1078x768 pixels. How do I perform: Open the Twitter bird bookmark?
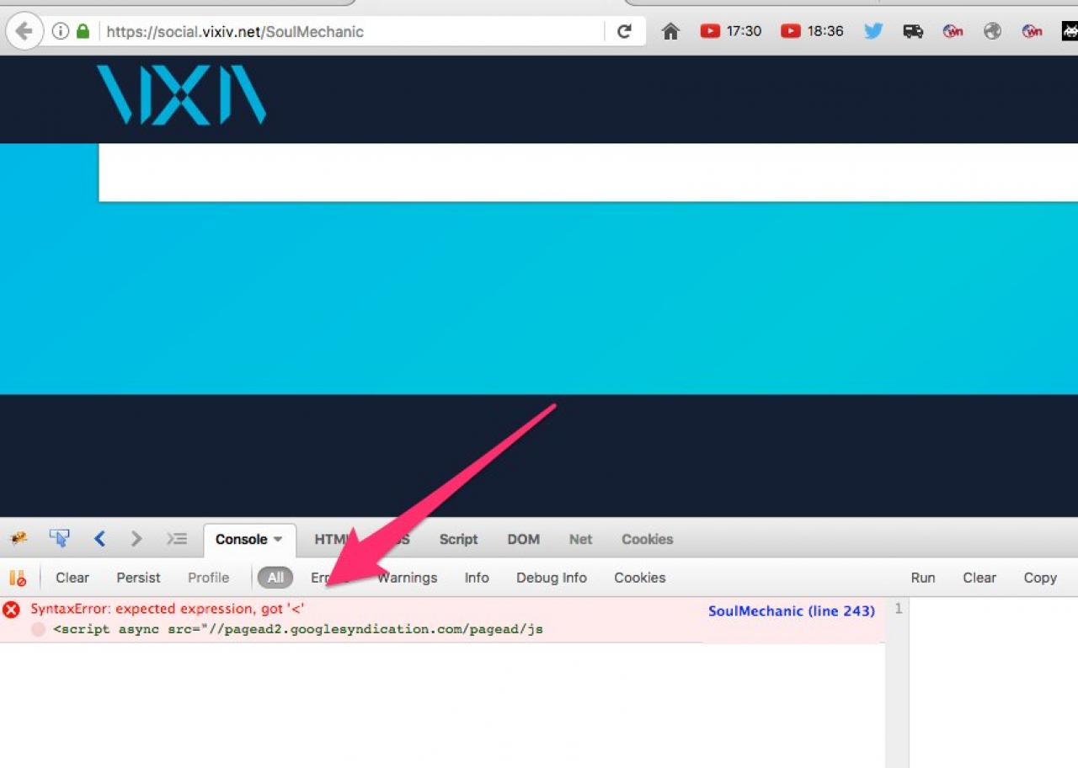[x=873, y=31]
